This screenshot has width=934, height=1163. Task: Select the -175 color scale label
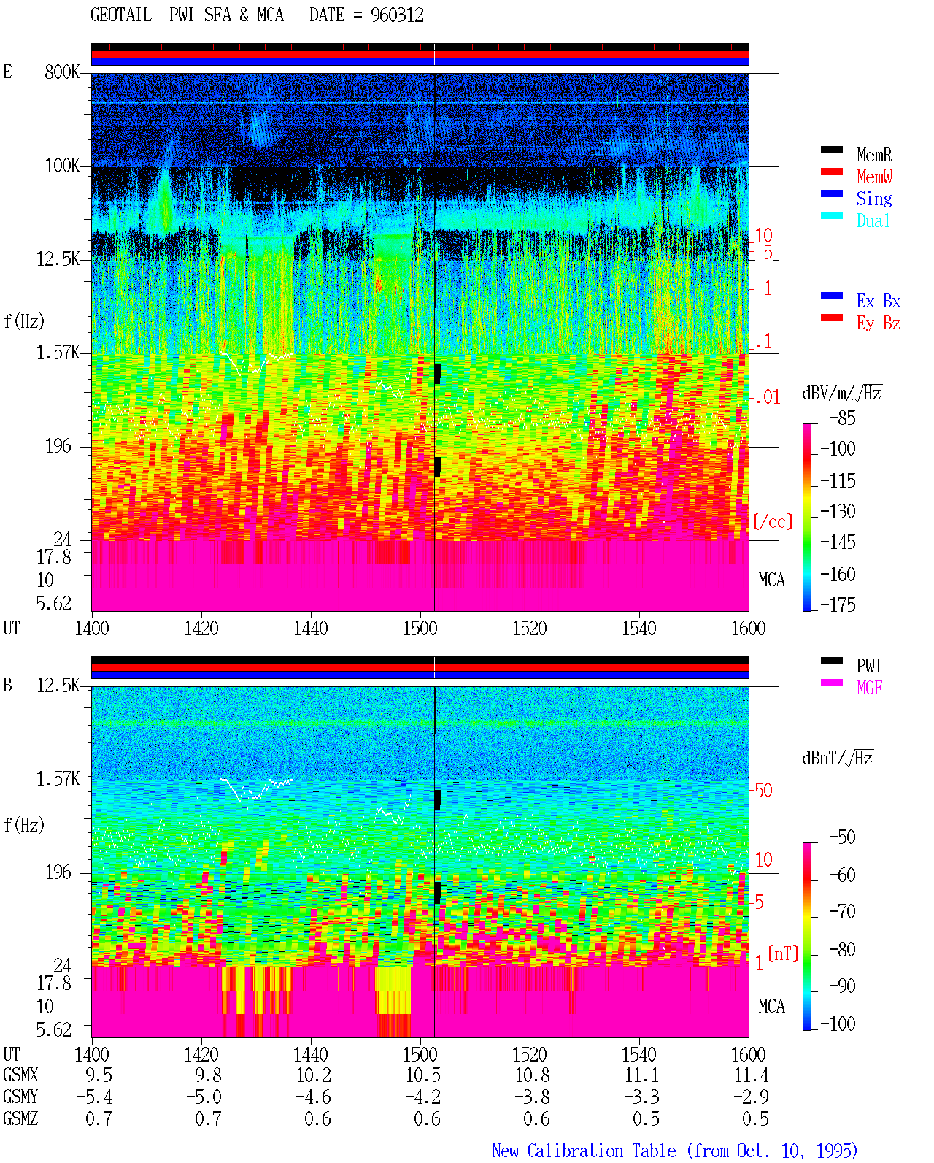[838, 604]
